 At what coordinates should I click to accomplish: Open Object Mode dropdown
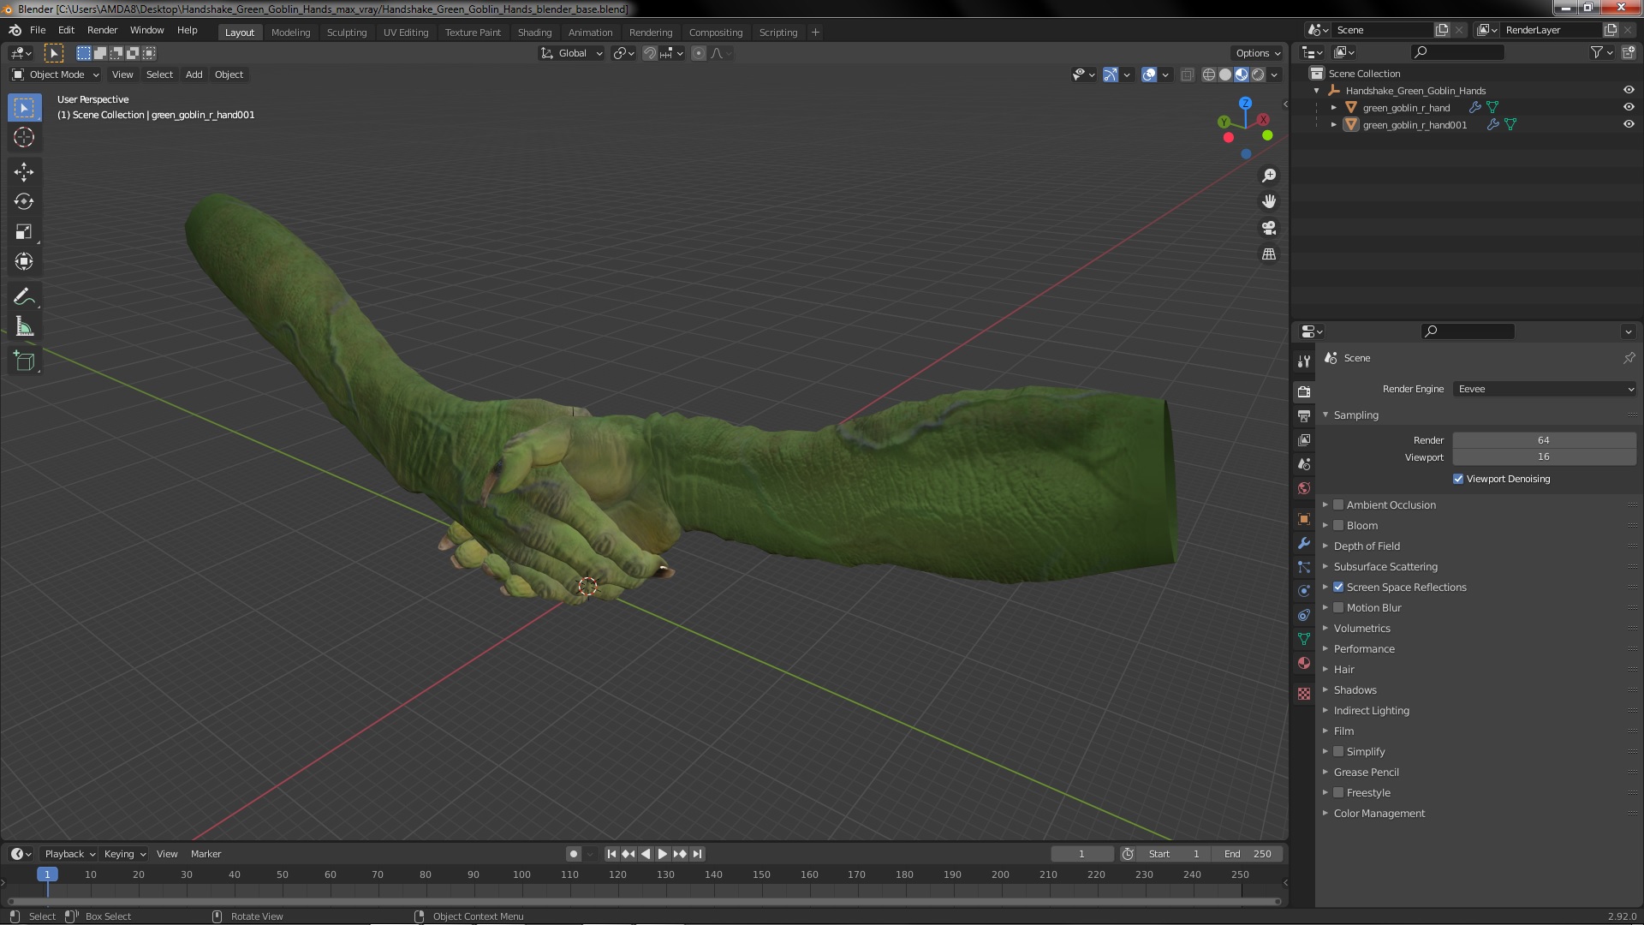point(56,75)
